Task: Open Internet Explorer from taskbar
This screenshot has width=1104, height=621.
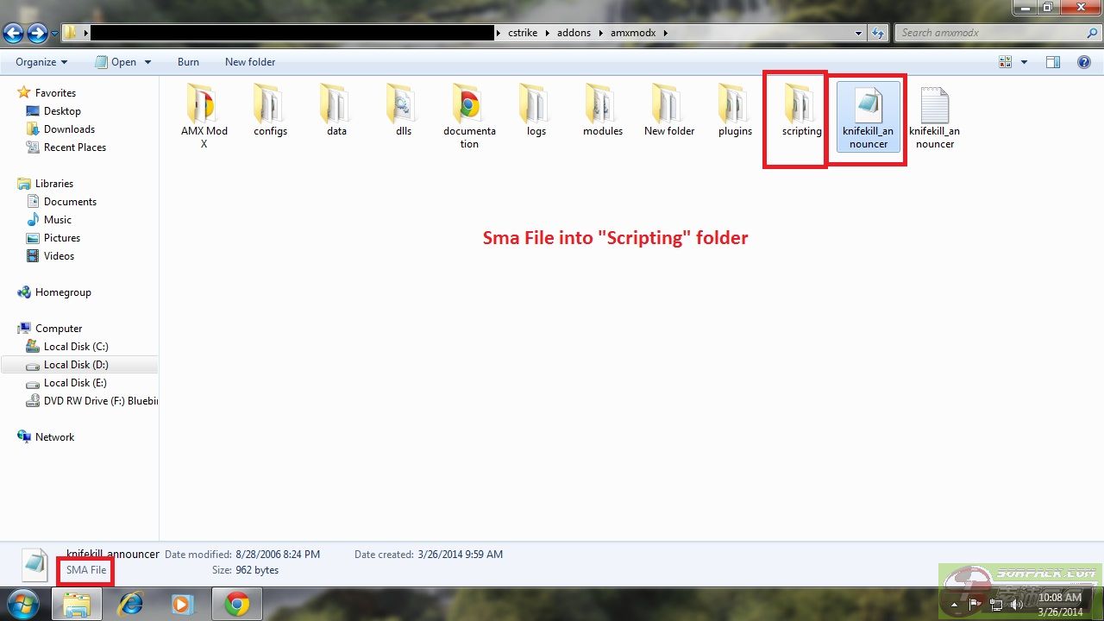Action: pos(130,605)
